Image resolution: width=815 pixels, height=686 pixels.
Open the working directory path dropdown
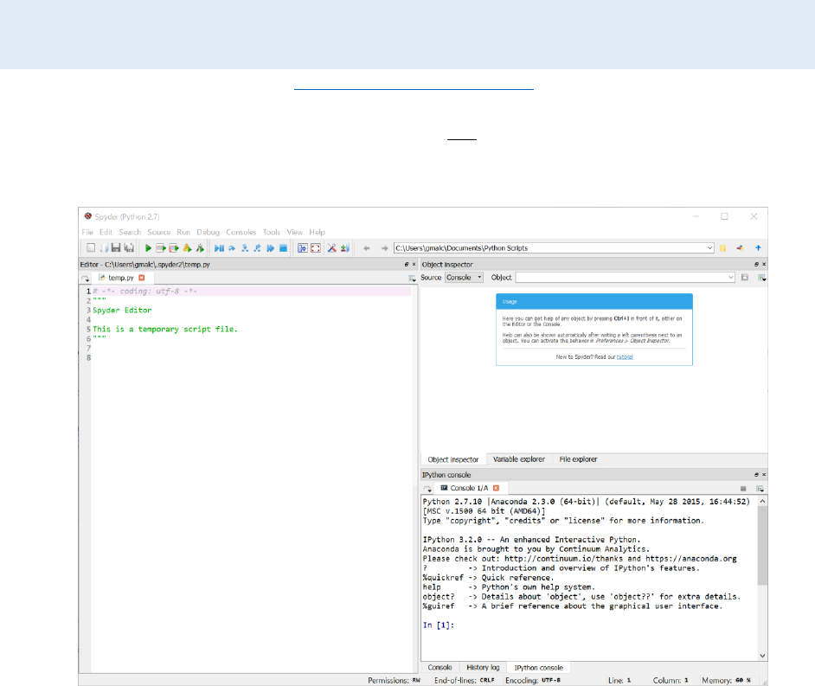click(x=709, y=248)
